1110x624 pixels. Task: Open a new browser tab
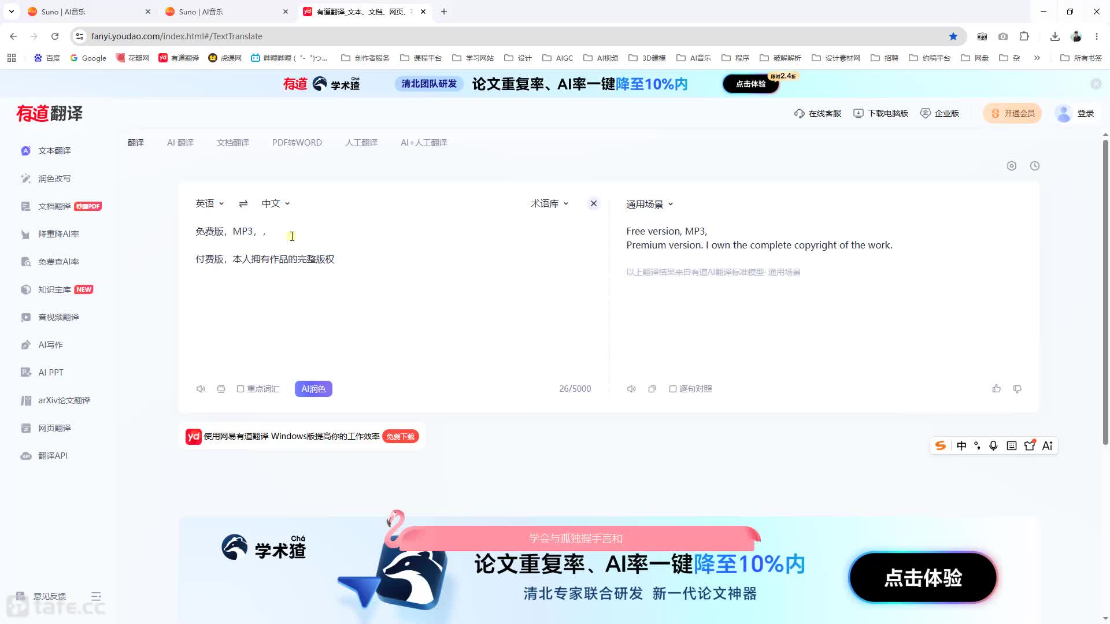pos(444,12)
